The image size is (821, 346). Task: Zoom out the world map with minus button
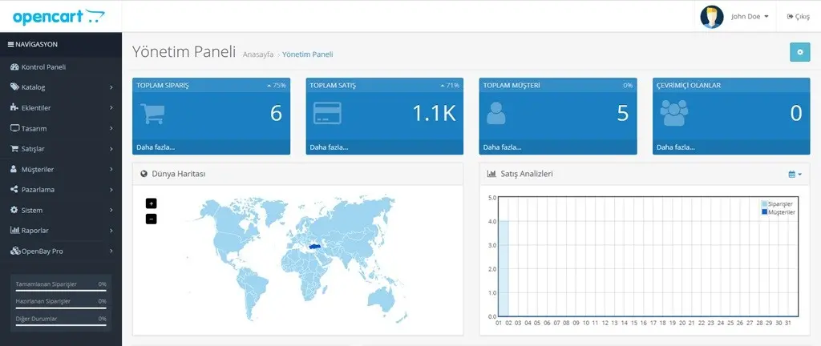point(152,219)
